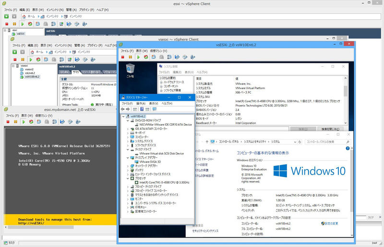Image resolution: width=384 pixels, height=247 pixels.
Task: Open インベントリ menu in esxi vSphere Client
Action: coord(55,10)
